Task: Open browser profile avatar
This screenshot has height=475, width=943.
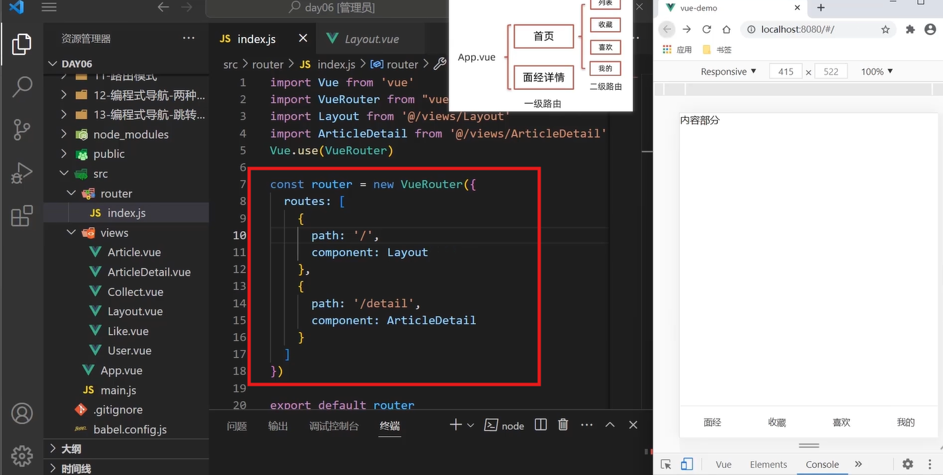Action: pyautogui.click(x=930, y=29)
